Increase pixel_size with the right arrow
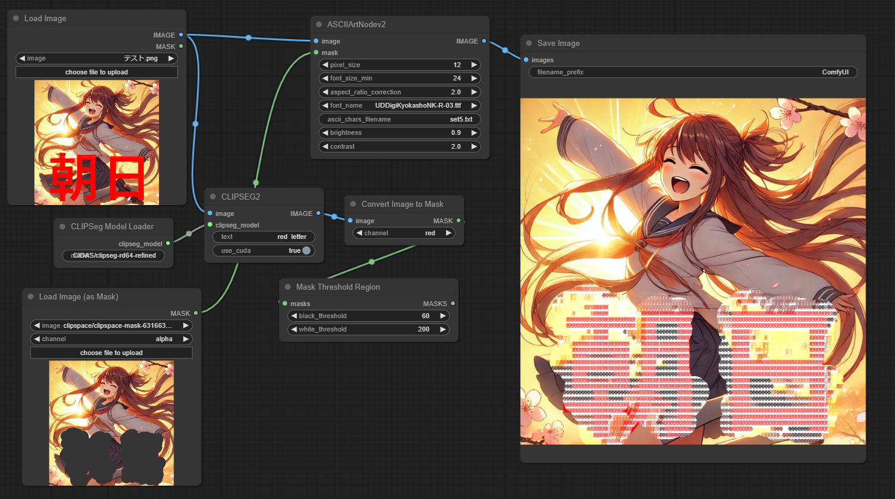 point(474,65)
